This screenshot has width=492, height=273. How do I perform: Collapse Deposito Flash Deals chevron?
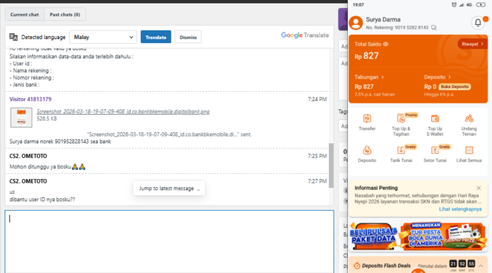tap(480, 266)
